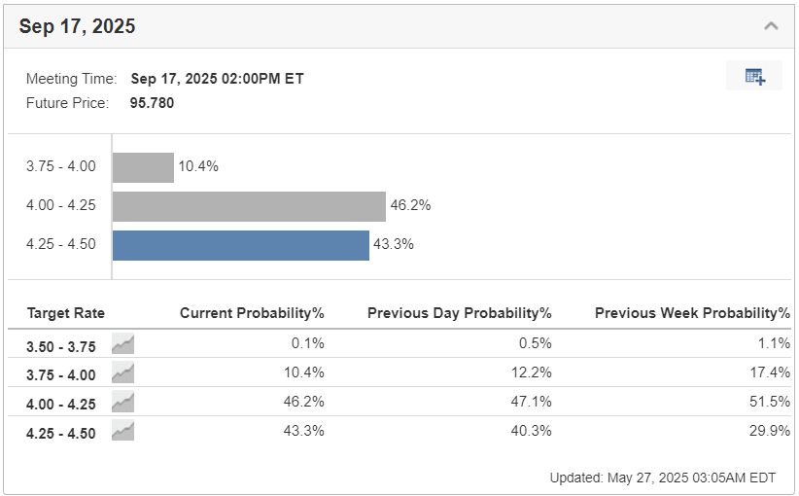
Task: Click chart icon for 3.75 - 4.00 row
Action: 122,373
